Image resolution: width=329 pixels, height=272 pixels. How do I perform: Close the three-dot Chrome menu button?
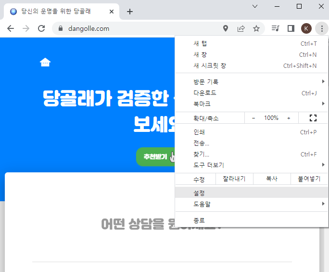(x=322, y=28)
